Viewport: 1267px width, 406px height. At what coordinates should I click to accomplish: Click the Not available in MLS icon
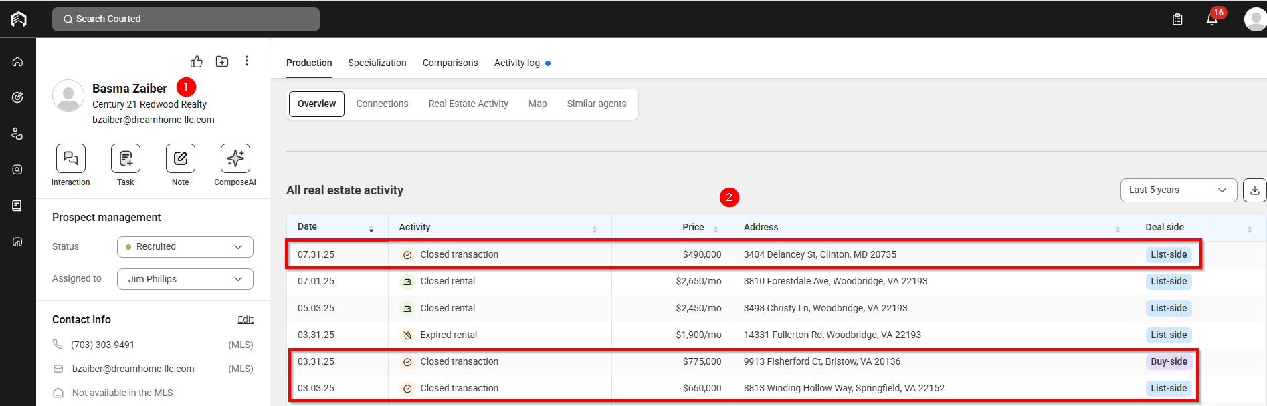coord(58,393)
